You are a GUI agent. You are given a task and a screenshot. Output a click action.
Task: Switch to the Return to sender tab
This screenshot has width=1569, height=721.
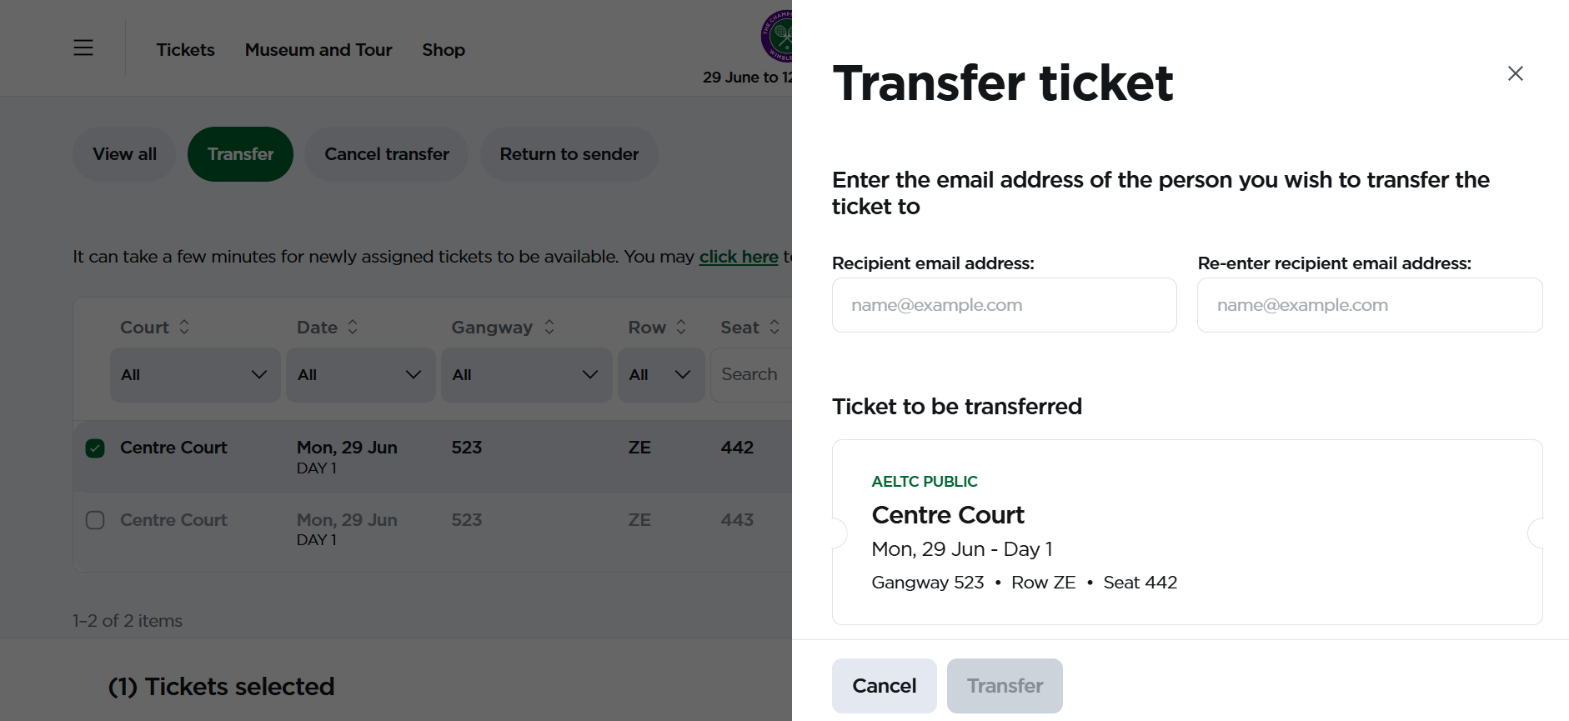point(569,154)
